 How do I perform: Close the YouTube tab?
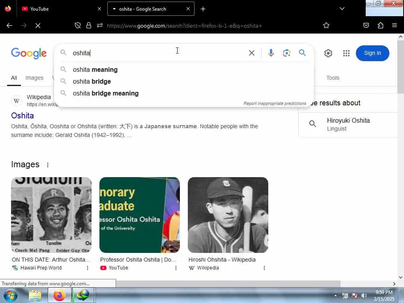pyautogui.click(x=99, y=9)
